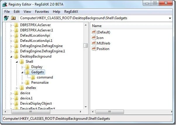Click the command subkey folder icon
The image size is (176, 125).
point(33,77)
